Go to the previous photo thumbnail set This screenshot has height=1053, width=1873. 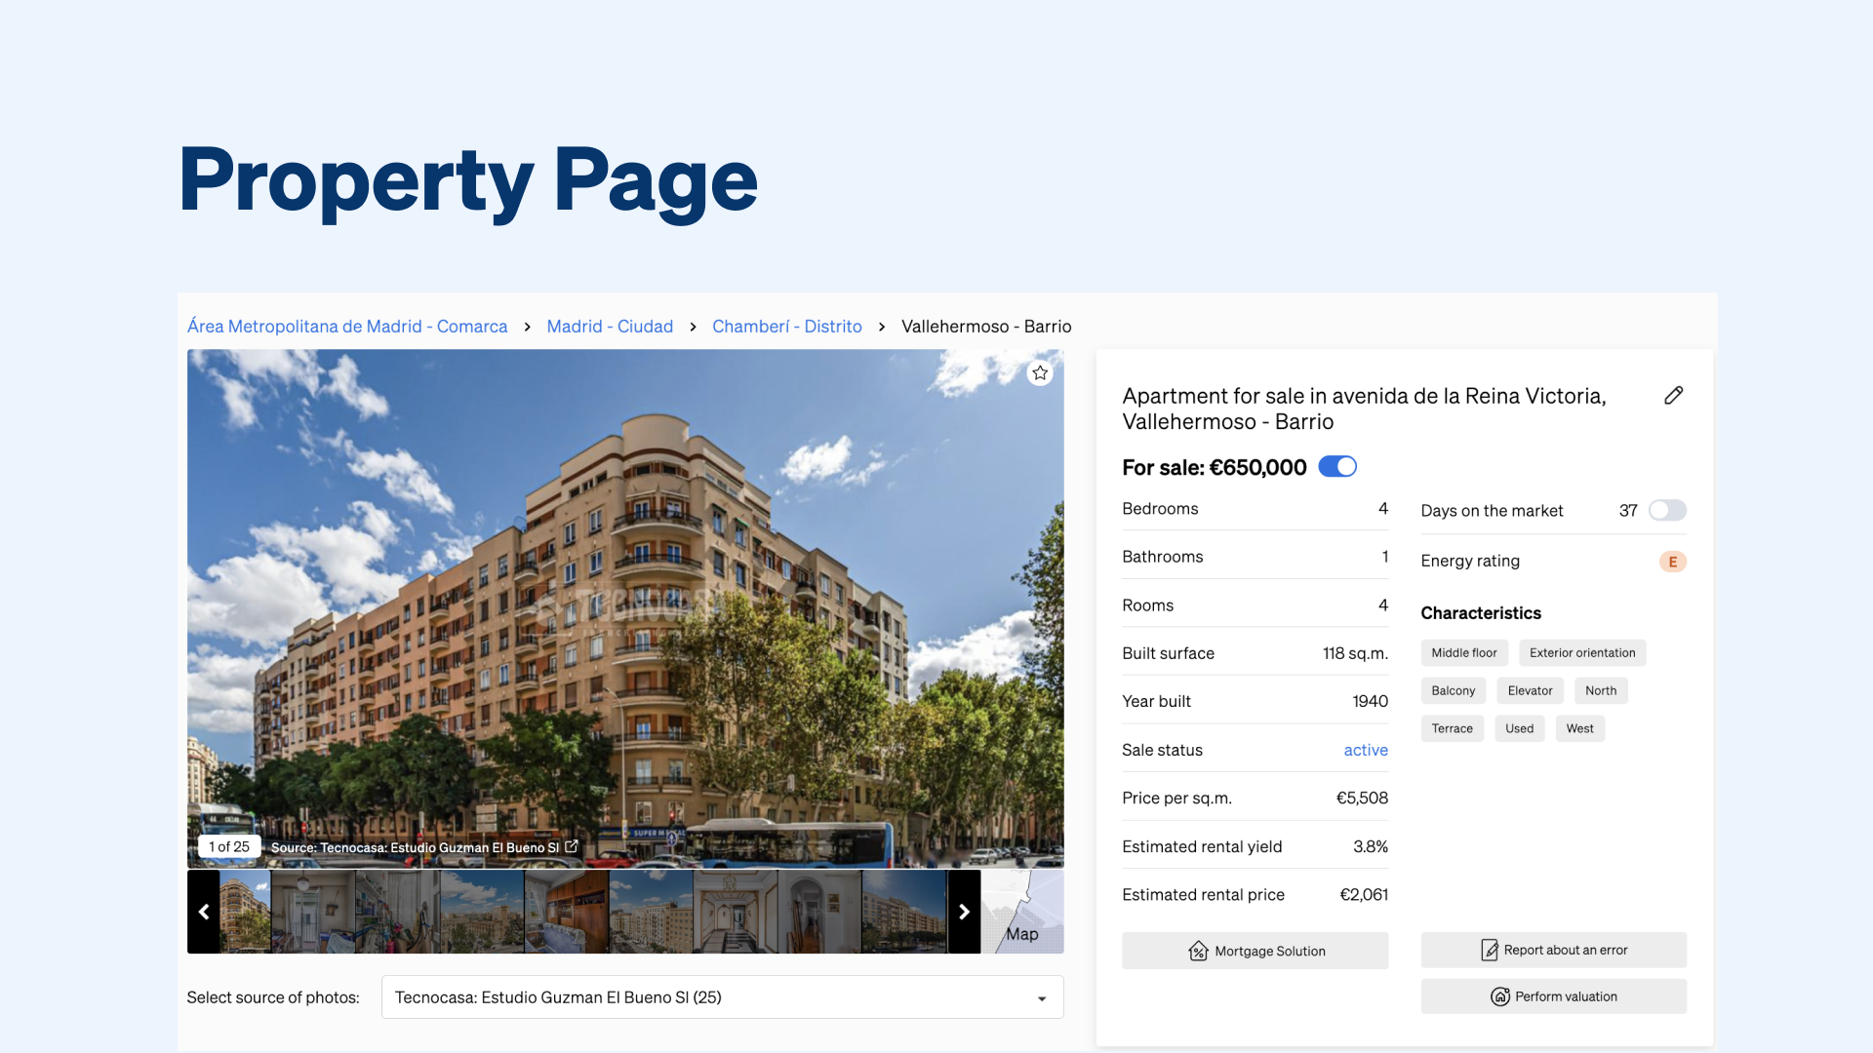coord(203,912)
